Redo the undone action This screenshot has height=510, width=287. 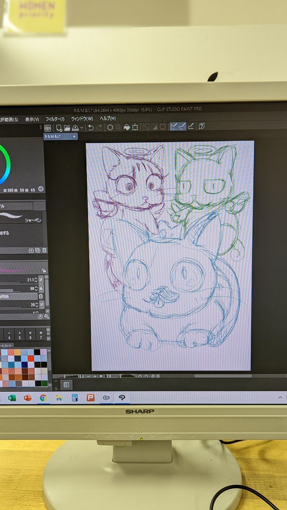click(x=99, y=127)
